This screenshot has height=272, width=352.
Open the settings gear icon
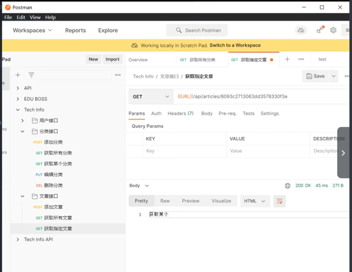point(333,30)
